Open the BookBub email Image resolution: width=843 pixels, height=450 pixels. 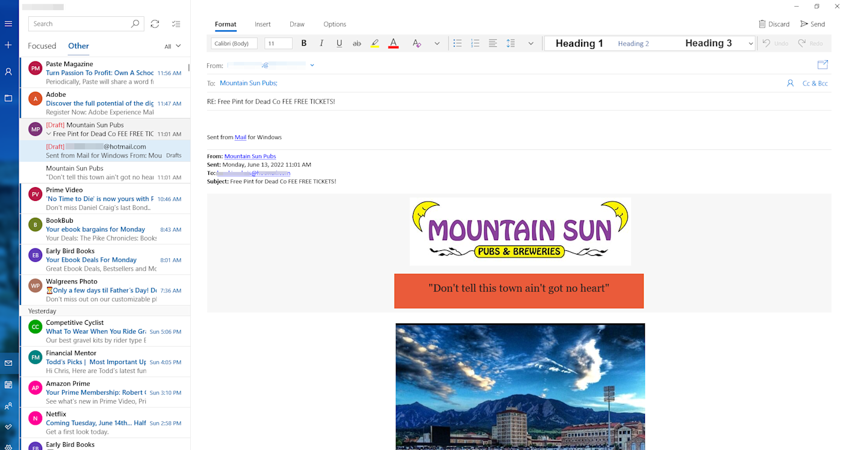click(105, 229)
